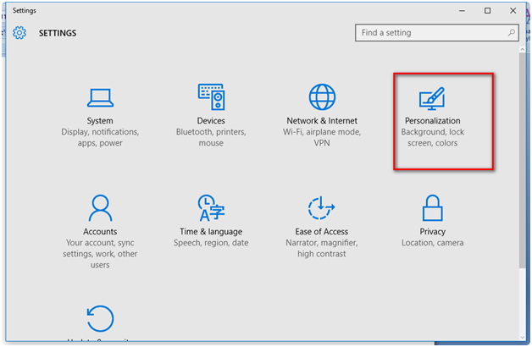
Task: Open the Privacy padlock icon
Action: 433,207
